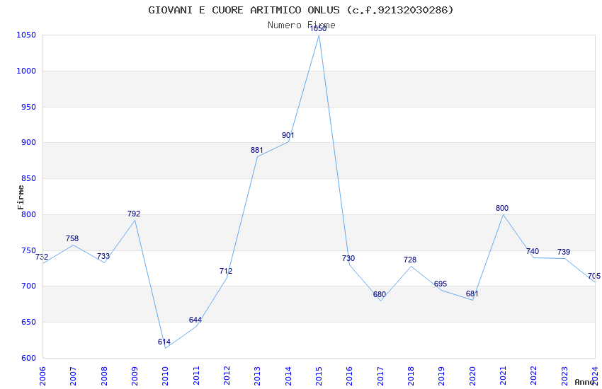
Task: Click the x-axis title Anno
Action: tap(585, 382)
